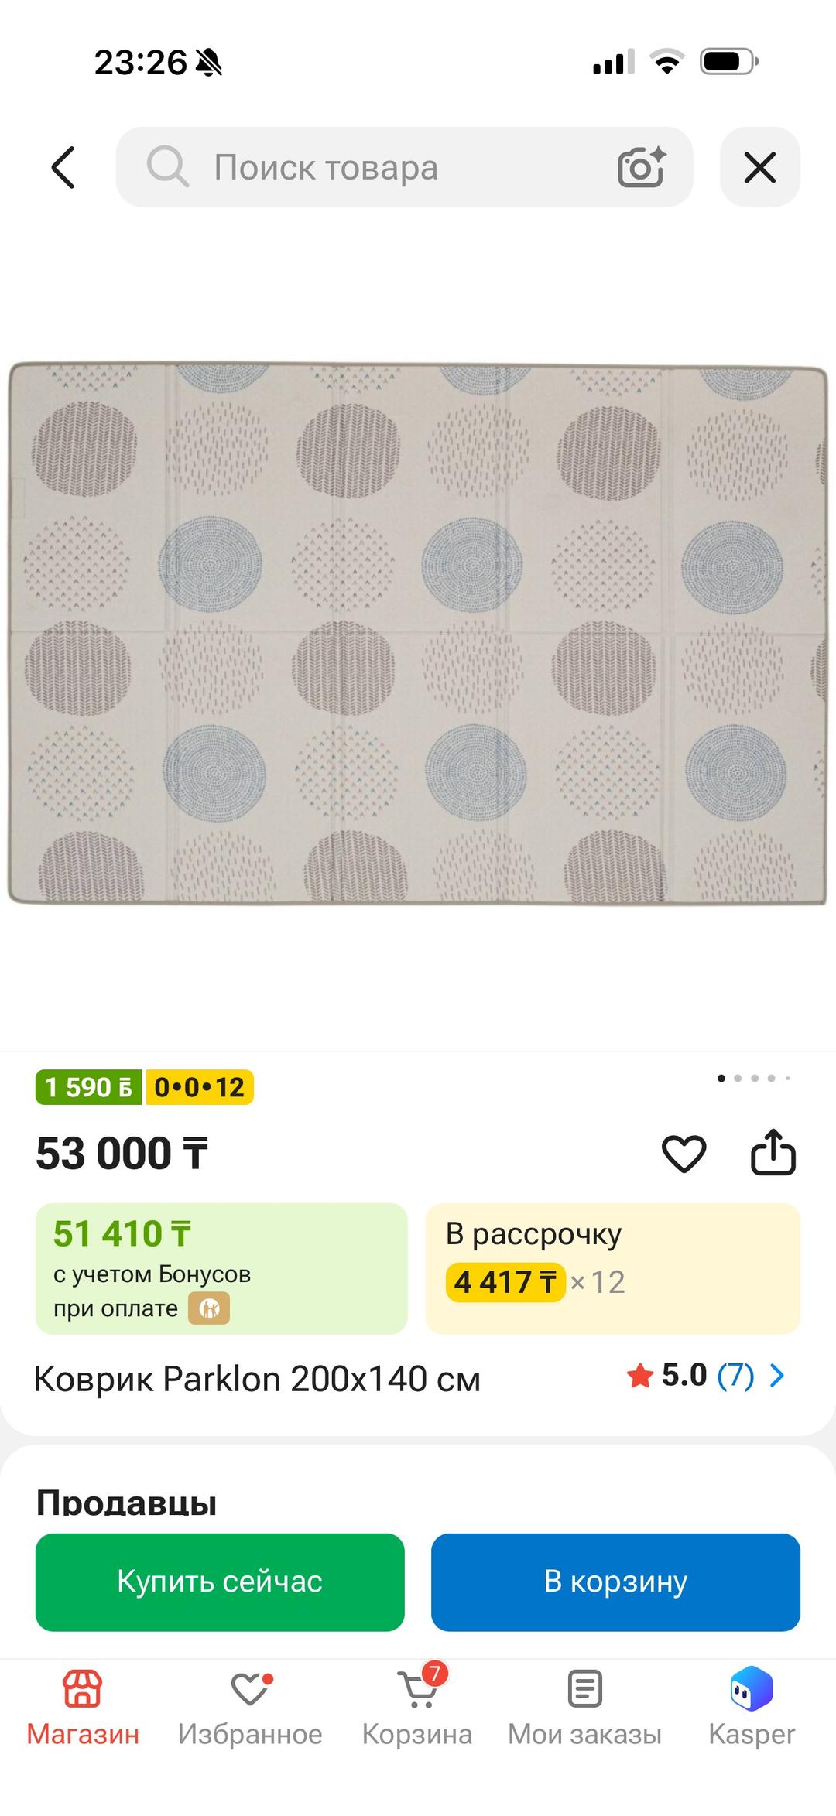Open camera visual search icon

coord(642,166)
